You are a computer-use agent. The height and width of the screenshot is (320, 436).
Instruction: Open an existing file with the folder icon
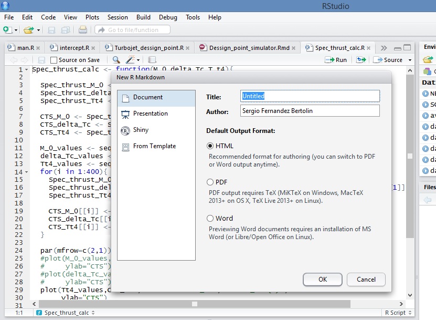(x=28, y=30)
